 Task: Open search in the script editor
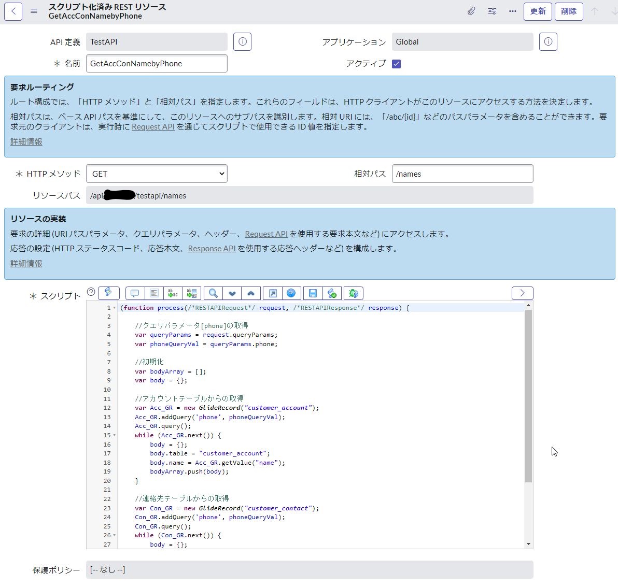(x=213, y=293)
